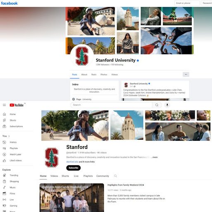Select YouTube channel Live tab
This screenshot has height=212, width=212.
[76, 176]
